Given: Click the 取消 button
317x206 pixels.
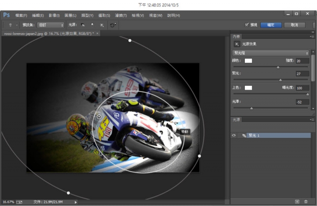Looking at the screenshot, I should (x=295, y=25).
